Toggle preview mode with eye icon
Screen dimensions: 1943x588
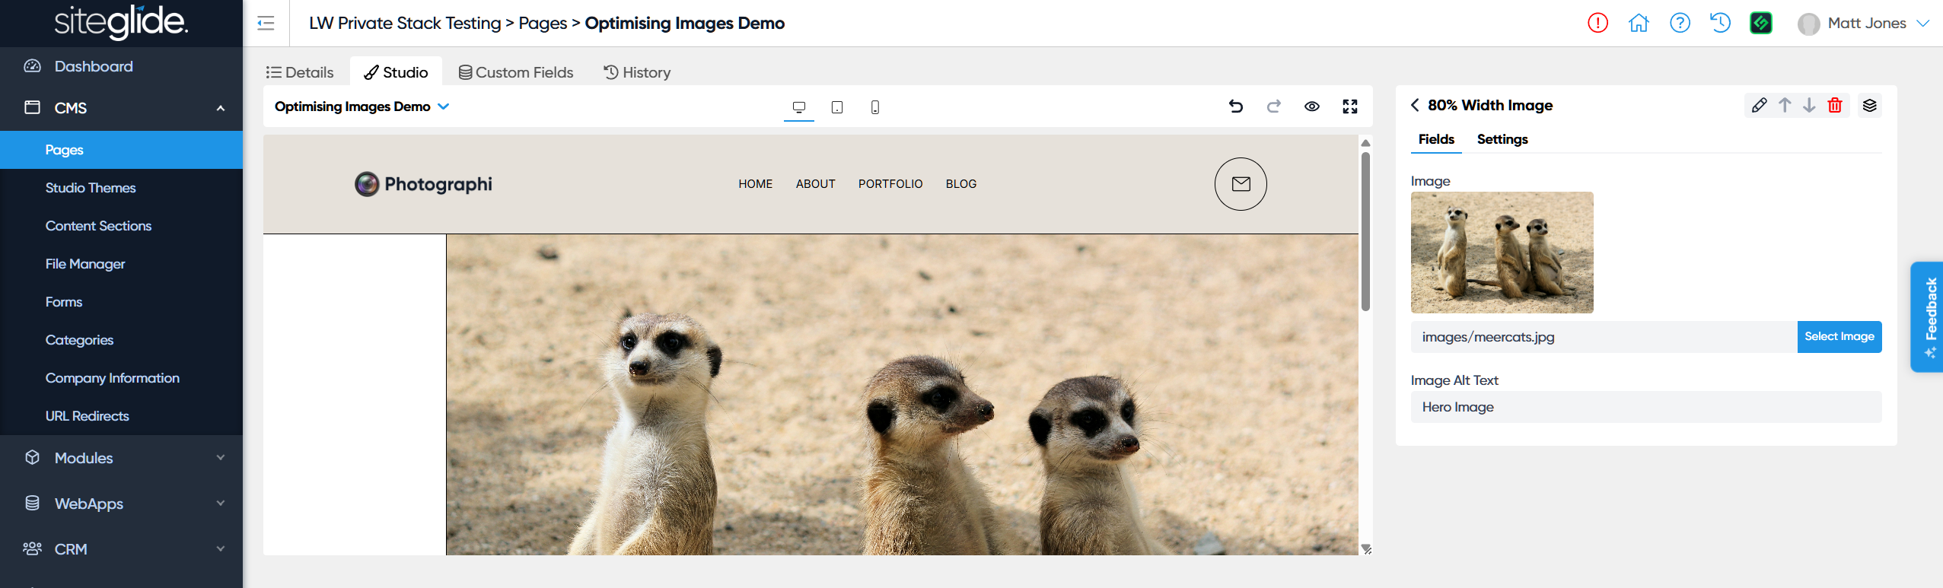[x=1312, y=106]
